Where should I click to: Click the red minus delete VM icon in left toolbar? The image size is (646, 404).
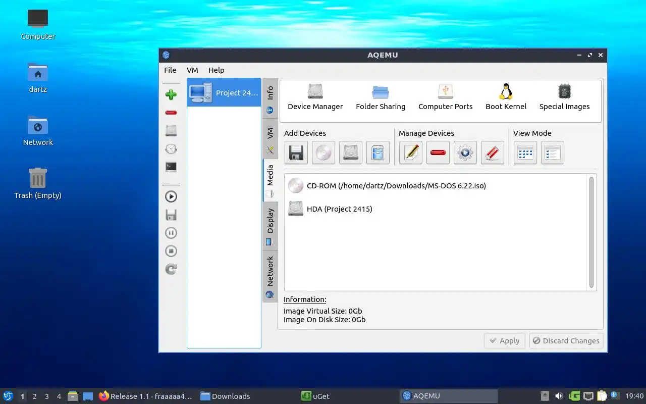point(171,113)
